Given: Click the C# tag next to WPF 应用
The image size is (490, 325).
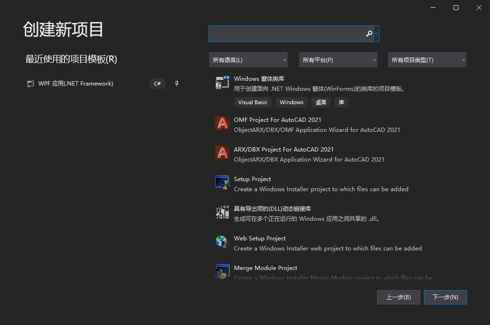Looking at the screenshot, I should coord(157,83).
